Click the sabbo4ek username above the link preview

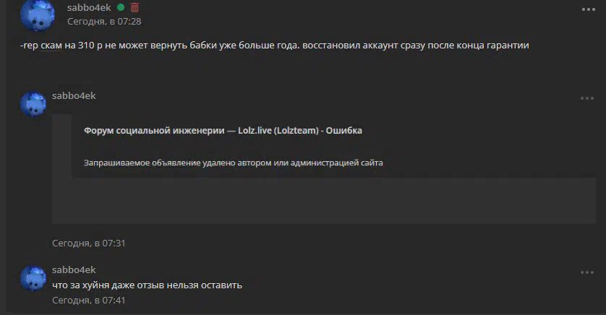click(x=74, y=96)
